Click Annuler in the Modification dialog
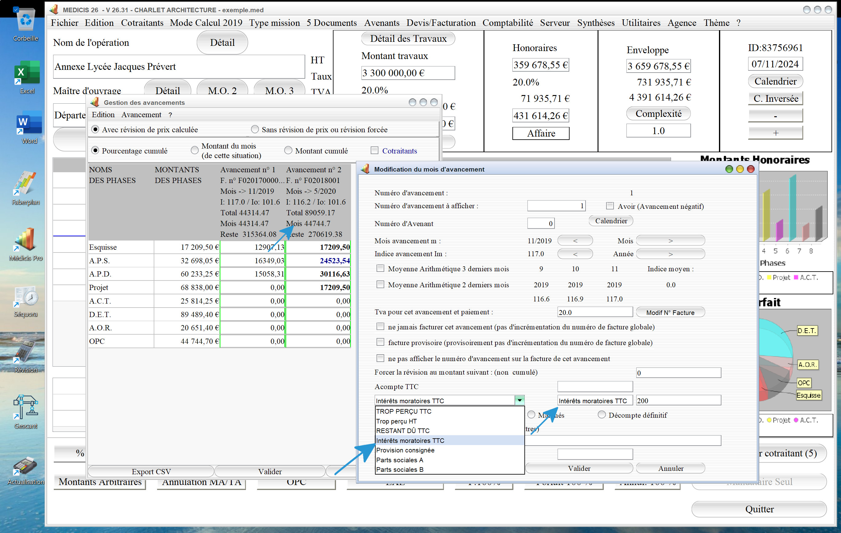This screenshot has height=533, width=841. point(671,468)
